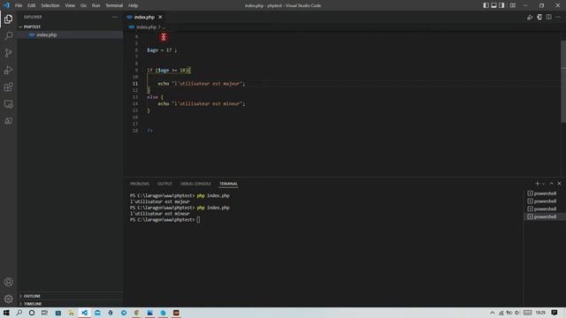This screenshot has height=318, width=566.
Task: Click line number 11 in the gutter
Action: 135,84
